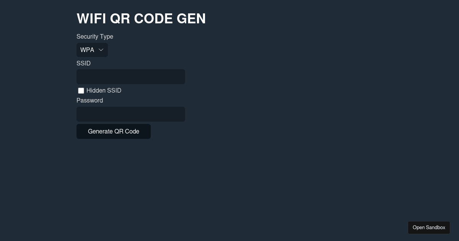Click the WIFI QR CODE GEN heading
The width and height of the screenshot is (459, 241).
coord(141,18)
